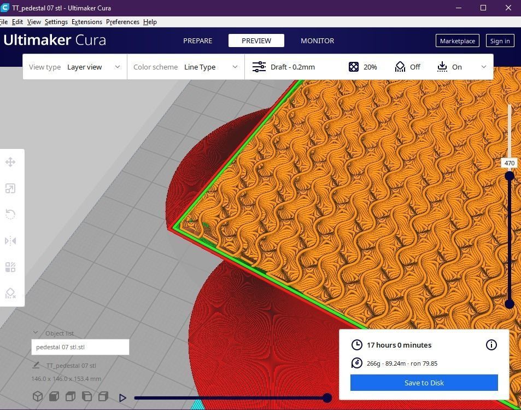Screen dimensions: 521x410
Task: Maximize the Cura window
Action: 483,8
